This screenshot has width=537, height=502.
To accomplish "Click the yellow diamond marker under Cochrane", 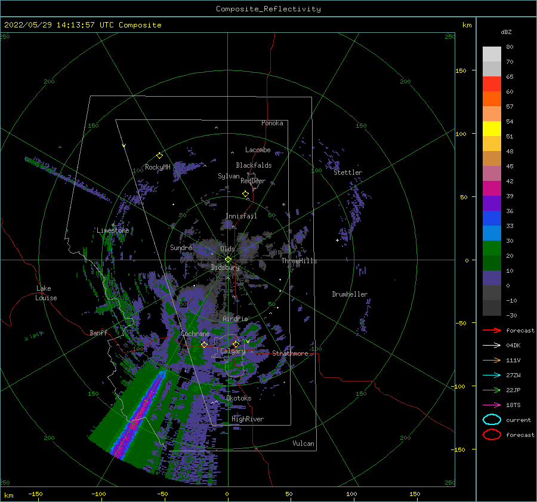I will pos(204,345).
